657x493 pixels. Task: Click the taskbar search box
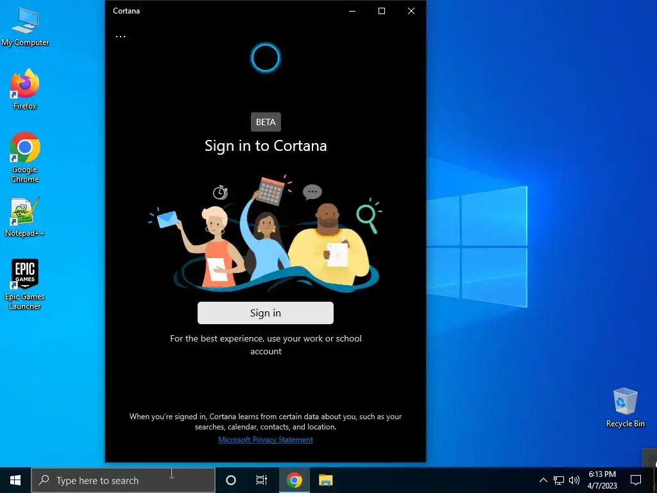tap(123, 480)
